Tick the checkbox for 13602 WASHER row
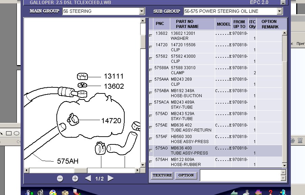This screenshot has width=305, height=195. [151, 35]
